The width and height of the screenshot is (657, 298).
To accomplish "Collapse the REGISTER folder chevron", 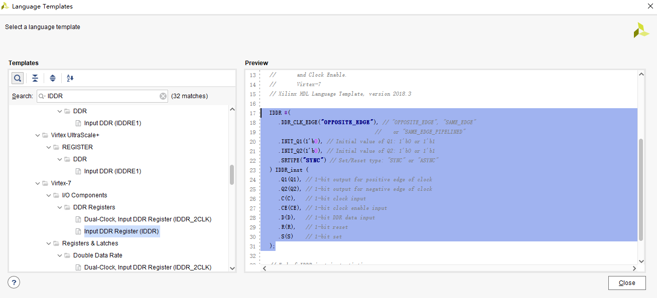I will [x=49, y=147].
